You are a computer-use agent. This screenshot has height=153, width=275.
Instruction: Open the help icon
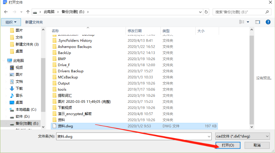[x=268, y=22]
